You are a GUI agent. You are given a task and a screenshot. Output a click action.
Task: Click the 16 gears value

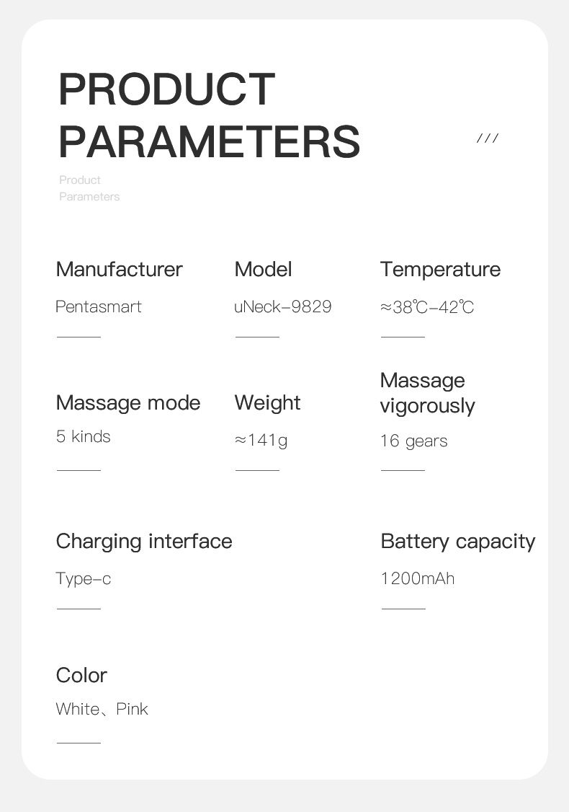pyautogui.click(x=414, y=441)
